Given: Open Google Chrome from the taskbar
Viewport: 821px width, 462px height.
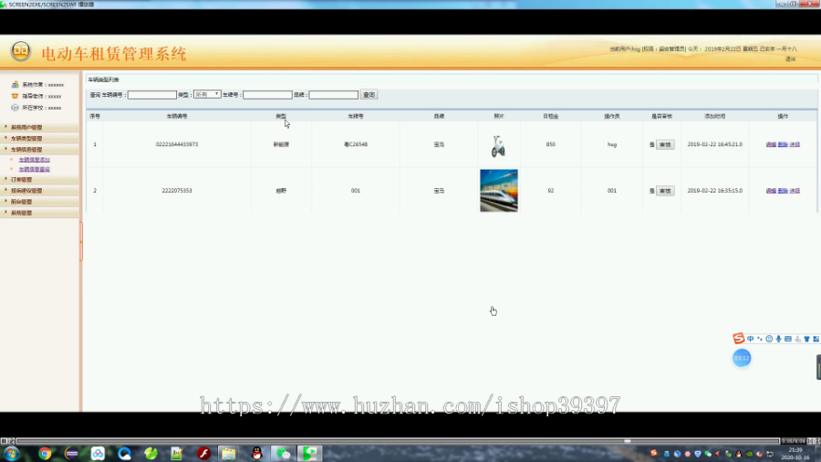Looking at the screenshot, I should [x=45, y=454].
